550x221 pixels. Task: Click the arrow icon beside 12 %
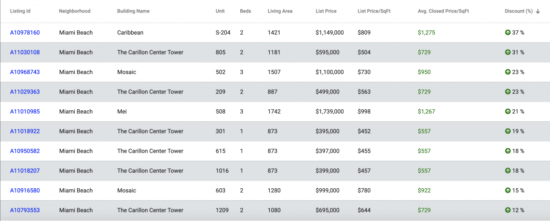pos(507,210)
